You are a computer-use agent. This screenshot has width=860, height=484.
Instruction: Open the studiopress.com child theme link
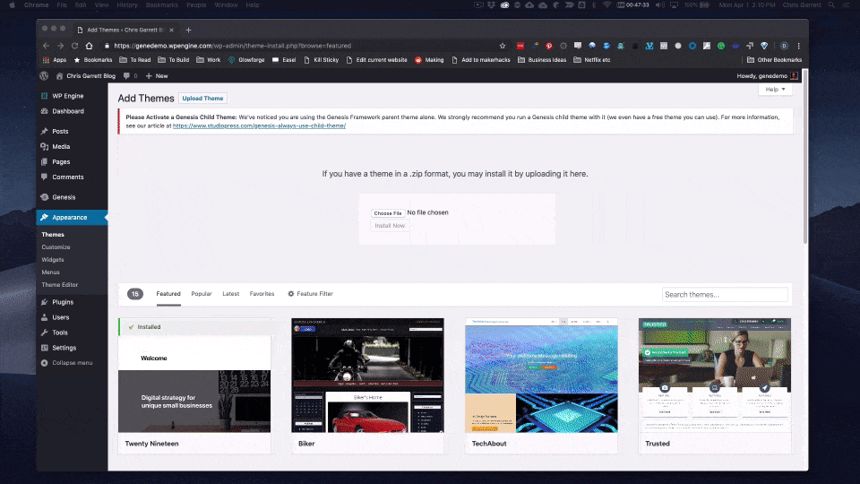click(259, 126)
